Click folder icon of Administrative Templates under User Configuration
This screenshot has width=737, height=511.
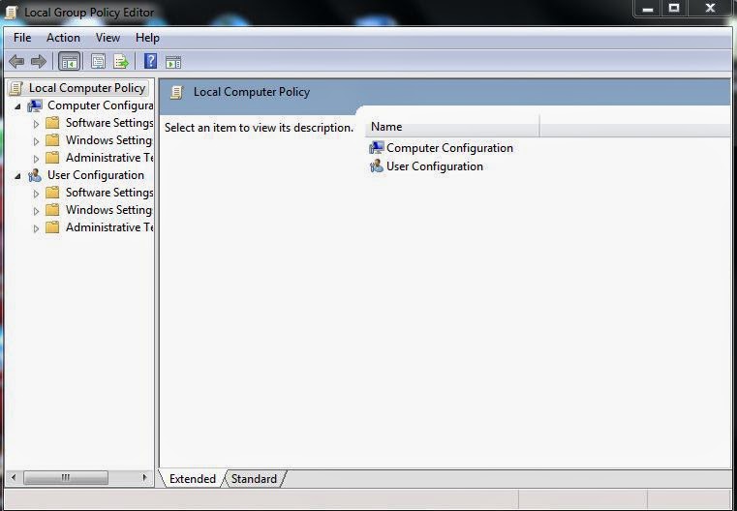coord(52,227)
